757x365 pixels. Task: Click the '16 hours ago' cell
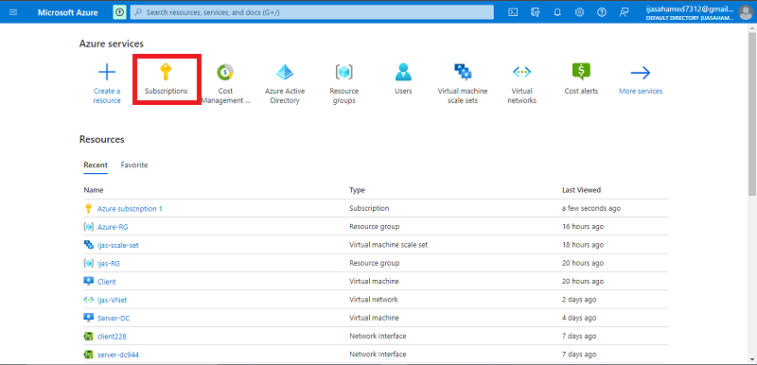pyautogui.click(x=583, y=227)
